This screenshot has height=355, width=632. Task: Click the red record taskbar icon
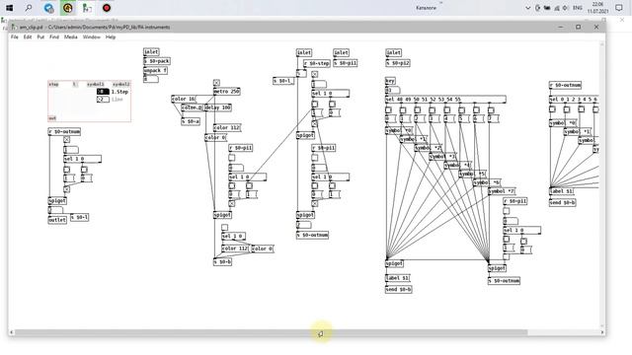(x=107, y=8)
